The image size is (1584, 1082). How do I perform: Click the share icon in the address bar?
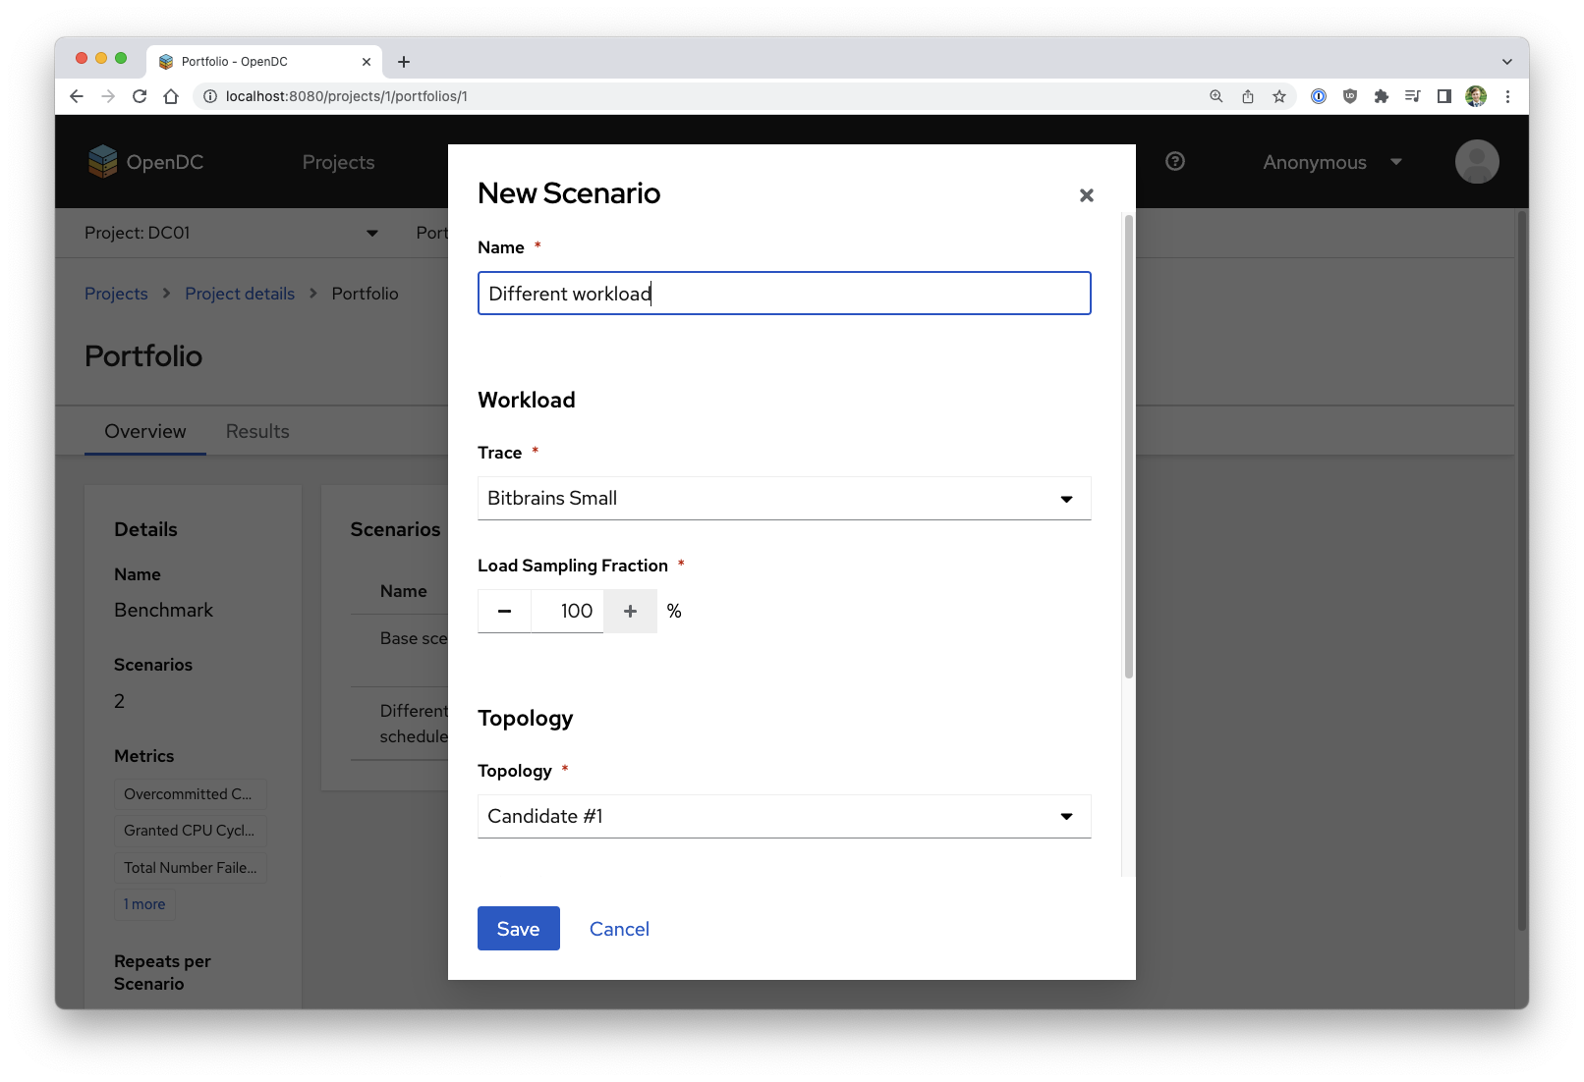[x=1248, y=96]
